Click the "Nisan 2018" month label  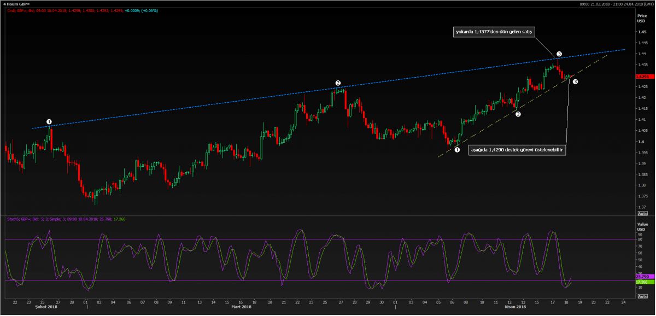pos(514,307)
